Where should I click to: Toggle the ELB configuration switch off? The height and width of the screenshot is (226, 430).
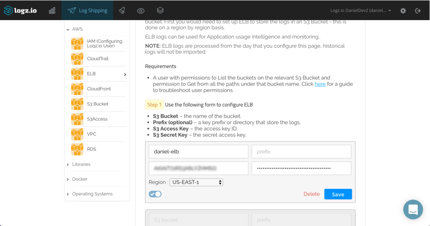coord(155,194)
